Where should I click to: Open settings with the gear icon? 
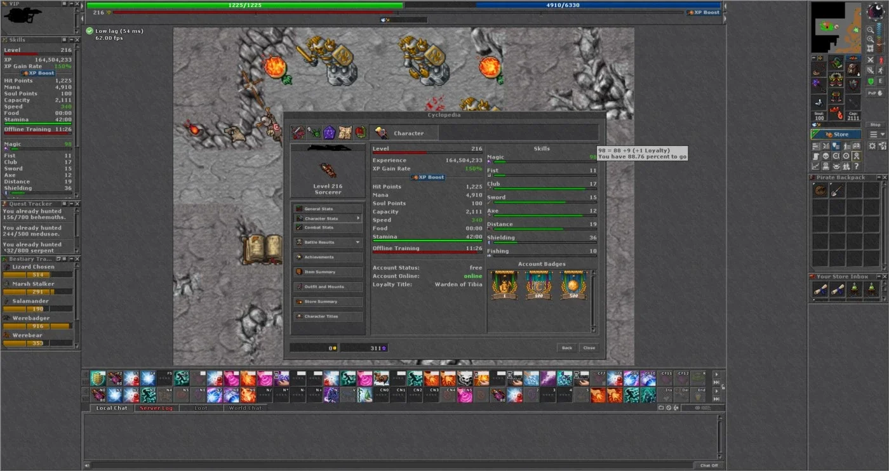point(872,146)
